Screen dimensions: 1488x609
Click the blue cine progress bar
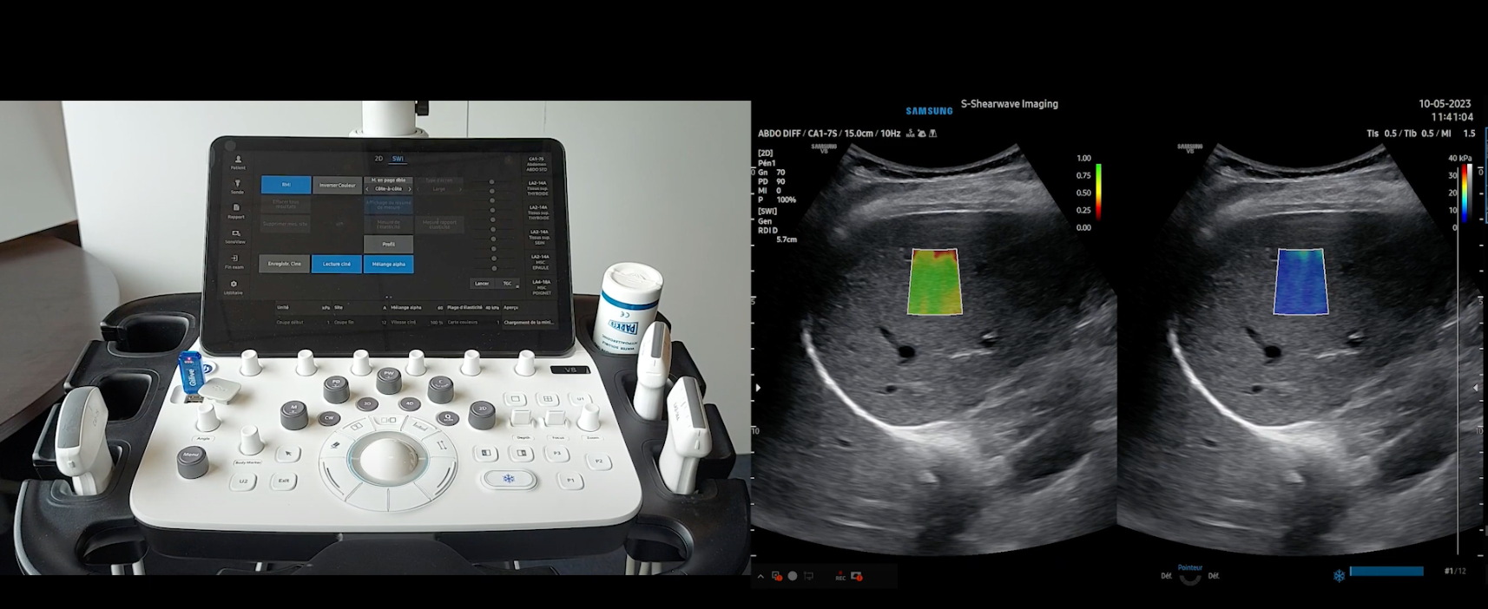(1386, 571)
